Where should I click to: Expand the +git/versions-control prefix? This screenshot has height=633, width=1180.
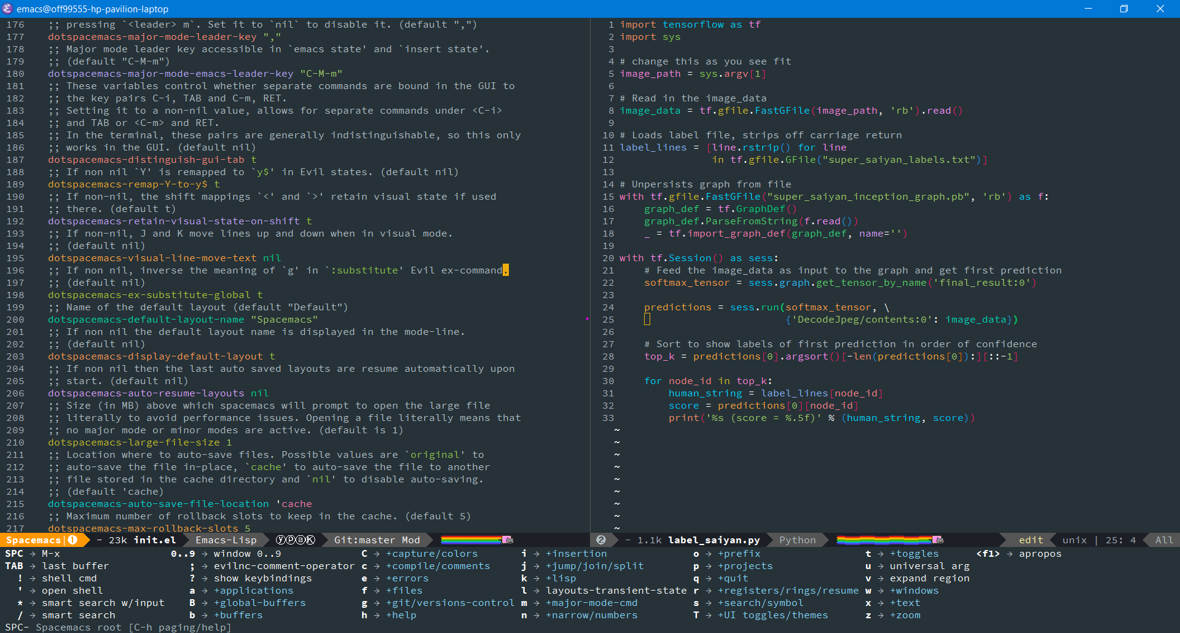(x=450, y=603)
